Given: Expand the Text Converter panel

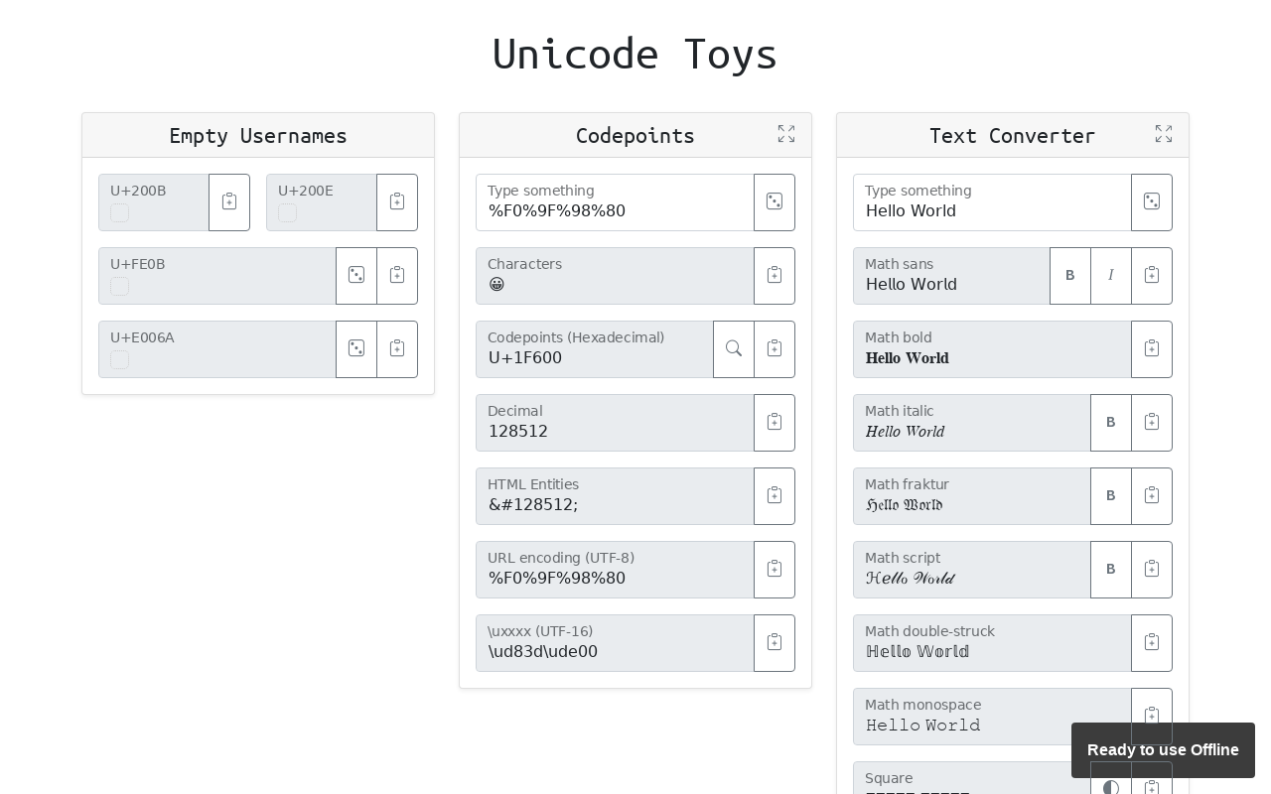Looking at the screenshot, I should (x=1164, y=134).
